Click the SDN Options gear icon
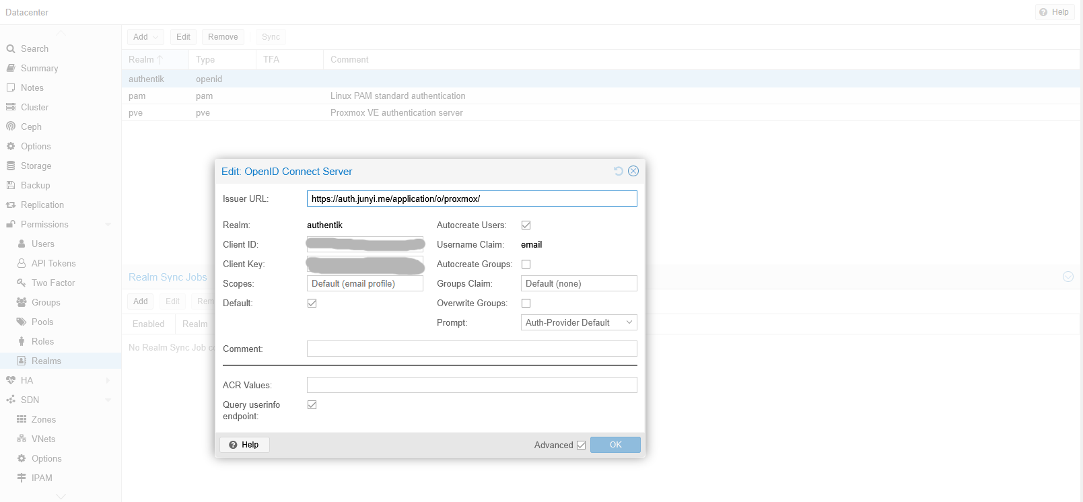1083x502 pixels. (x=22, y=458)
